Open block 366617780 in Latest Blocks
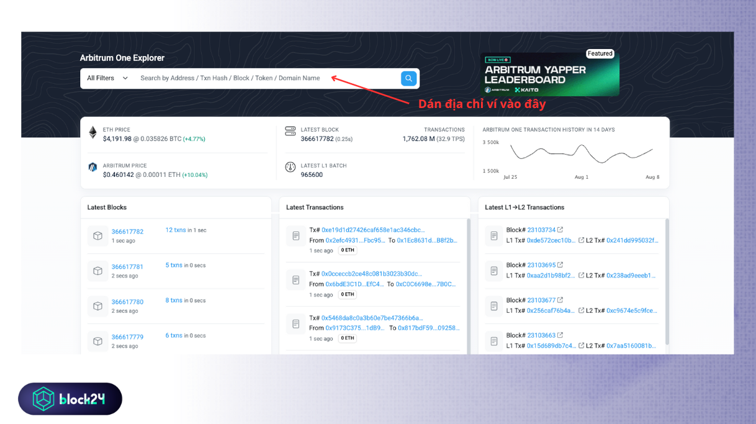 [x=127, y=302]
